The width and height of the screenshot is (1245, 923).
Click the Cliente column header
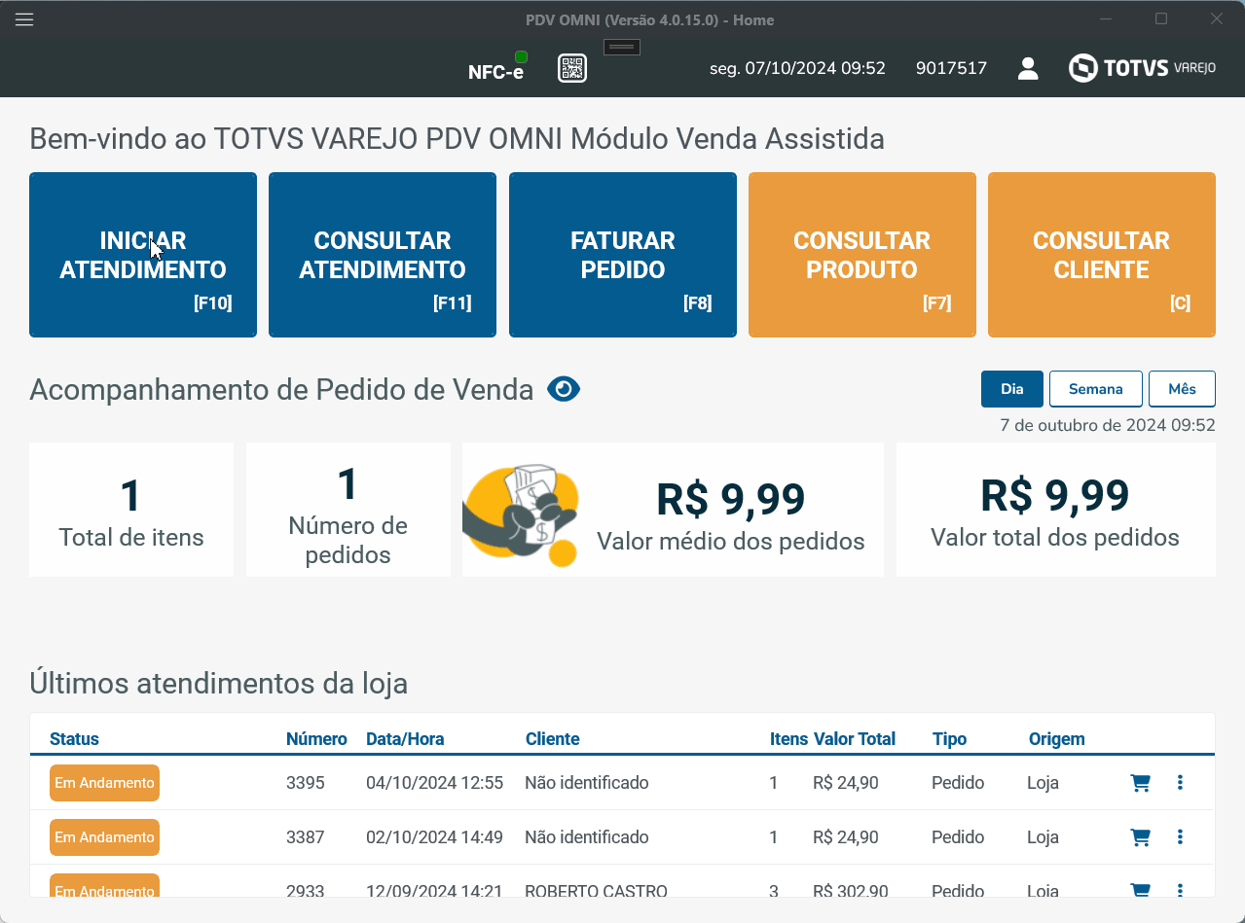tap(552, 739)
